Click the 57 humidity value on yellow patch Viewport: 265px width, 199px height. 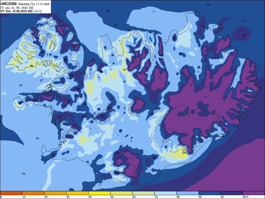coord(184,153)
